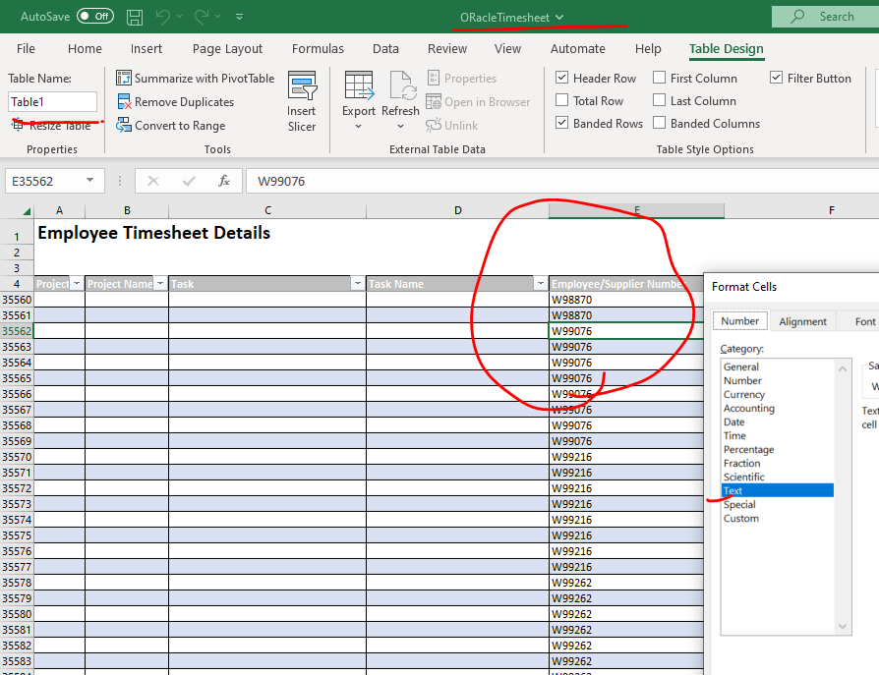Click the Unlink icon

(x=434, y=126)
